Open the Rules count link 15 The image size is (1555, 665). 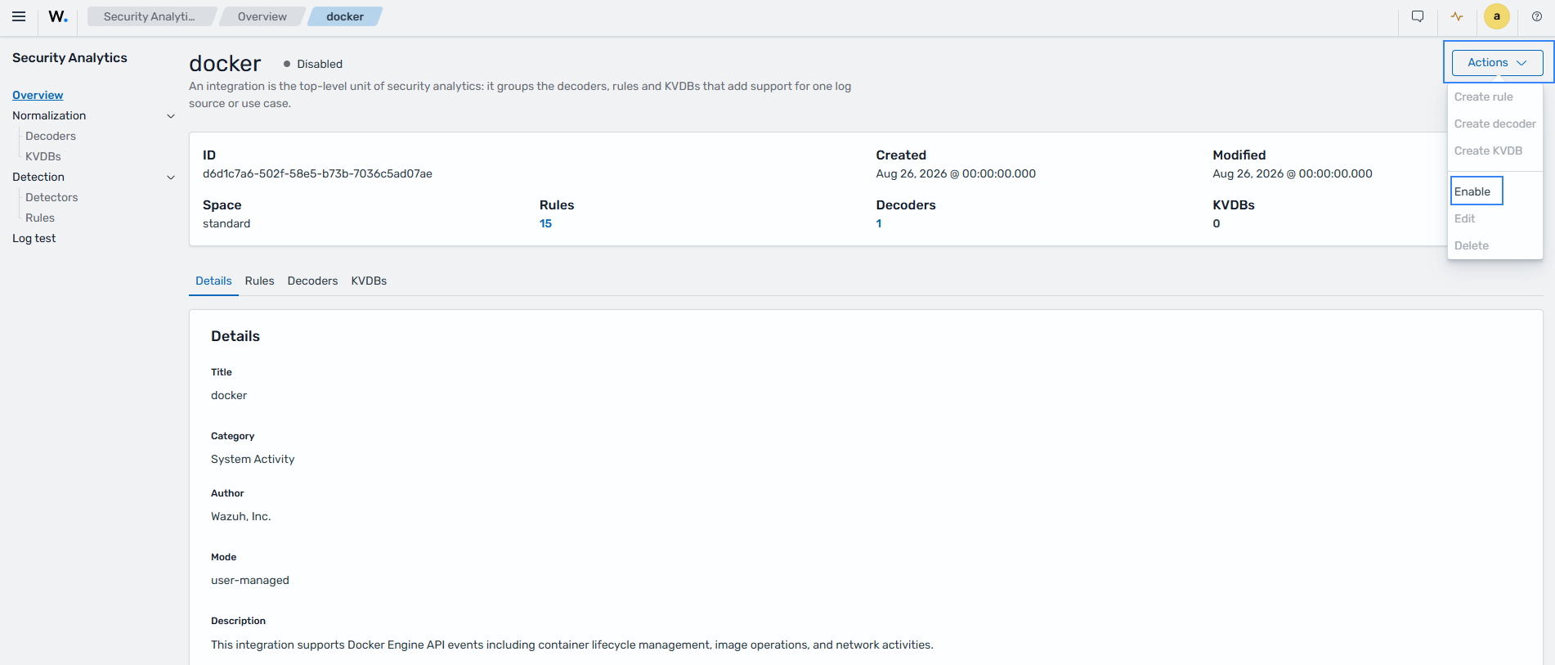click(545, 223)
